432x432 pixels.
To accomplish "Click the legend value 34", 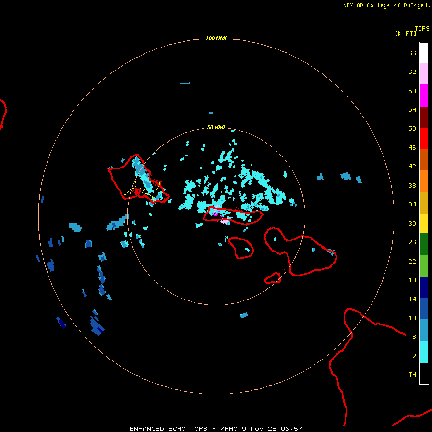I will tap(412, 204).
